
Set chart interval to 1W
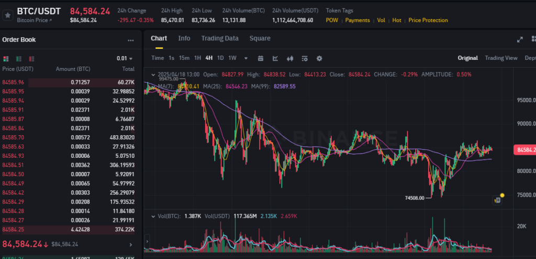(232, 58)
